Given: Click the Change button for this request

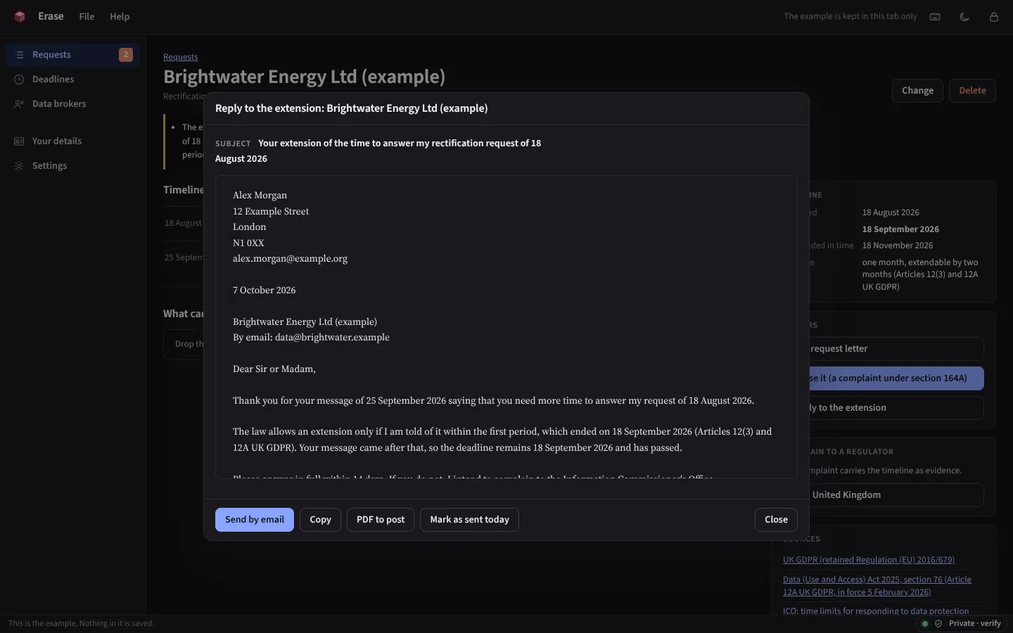Looking at the screenshot, I should [917, 91].
